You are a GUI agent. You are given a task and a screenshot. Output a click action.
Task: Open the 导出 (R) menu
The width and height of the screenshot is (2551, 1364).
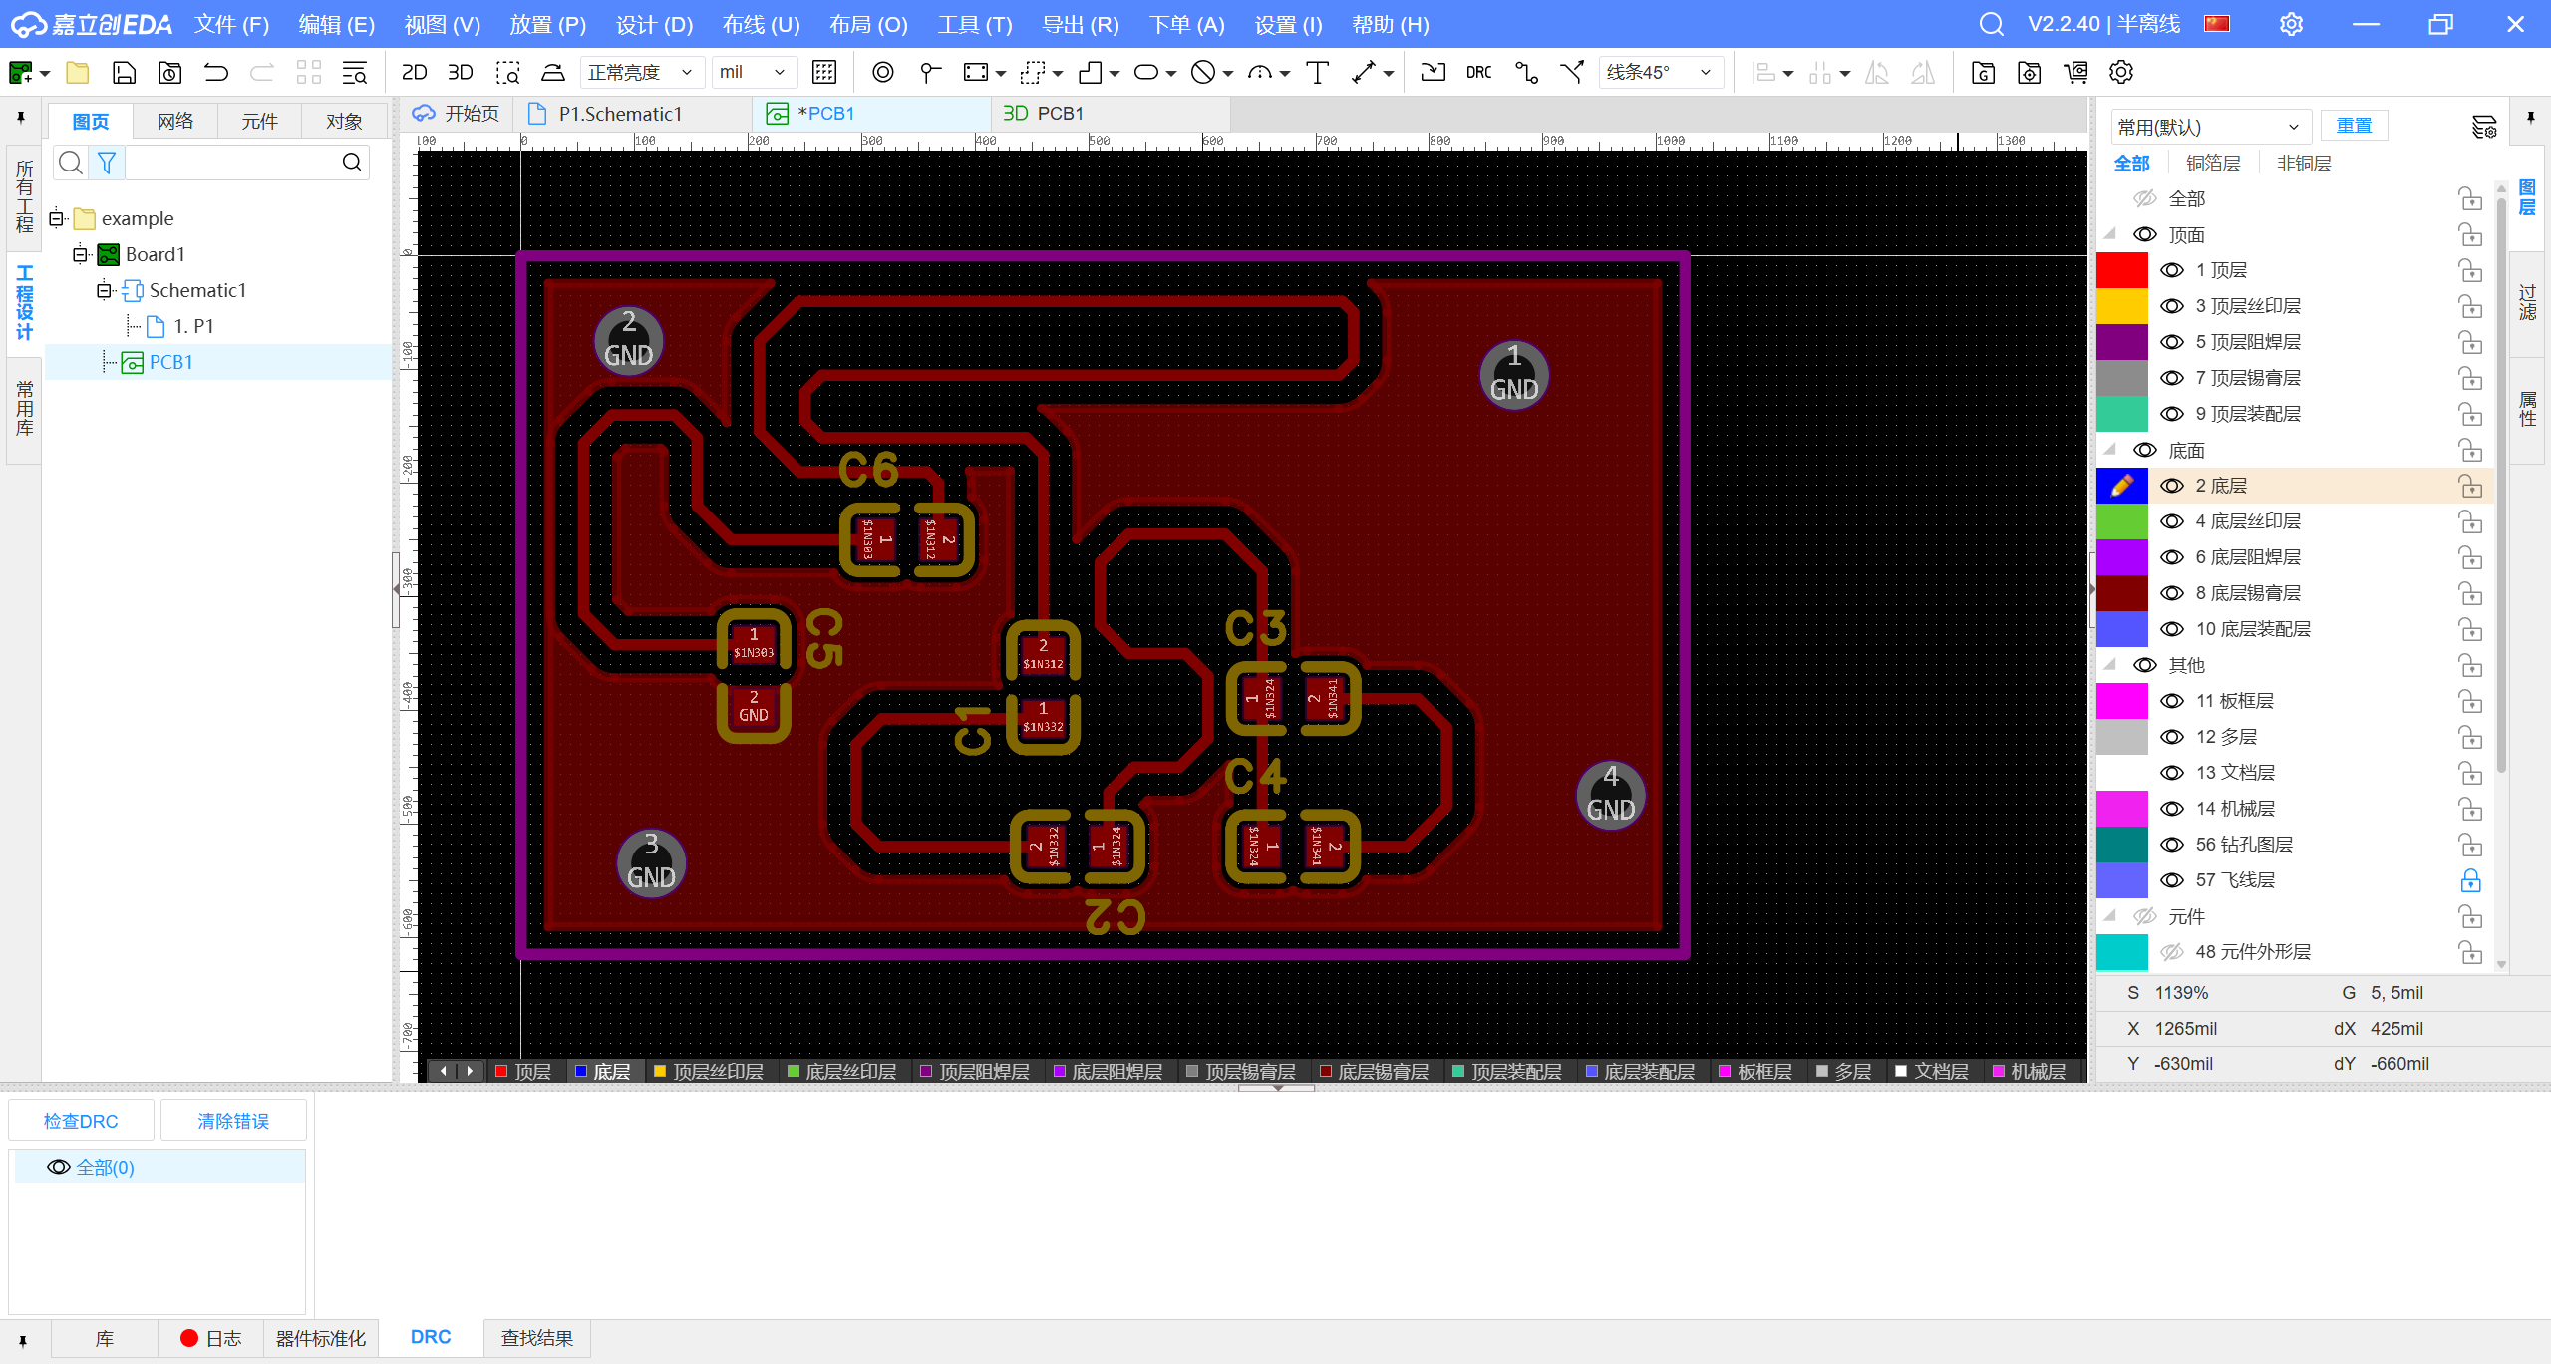click(x=1080, y=24)
